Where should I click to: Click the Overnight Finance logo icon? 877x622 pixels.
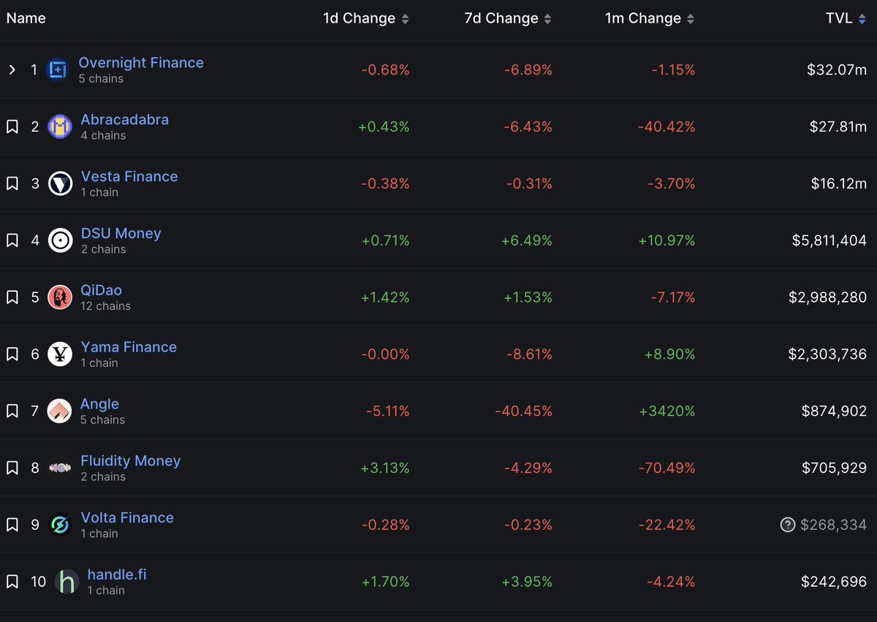(57, 69)
